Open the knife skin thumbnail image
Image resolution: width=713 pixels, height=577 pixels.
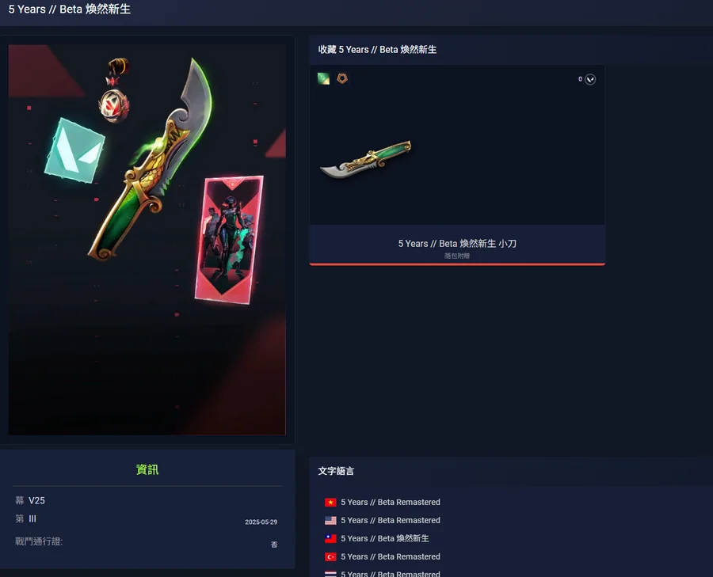click(366, 159)
